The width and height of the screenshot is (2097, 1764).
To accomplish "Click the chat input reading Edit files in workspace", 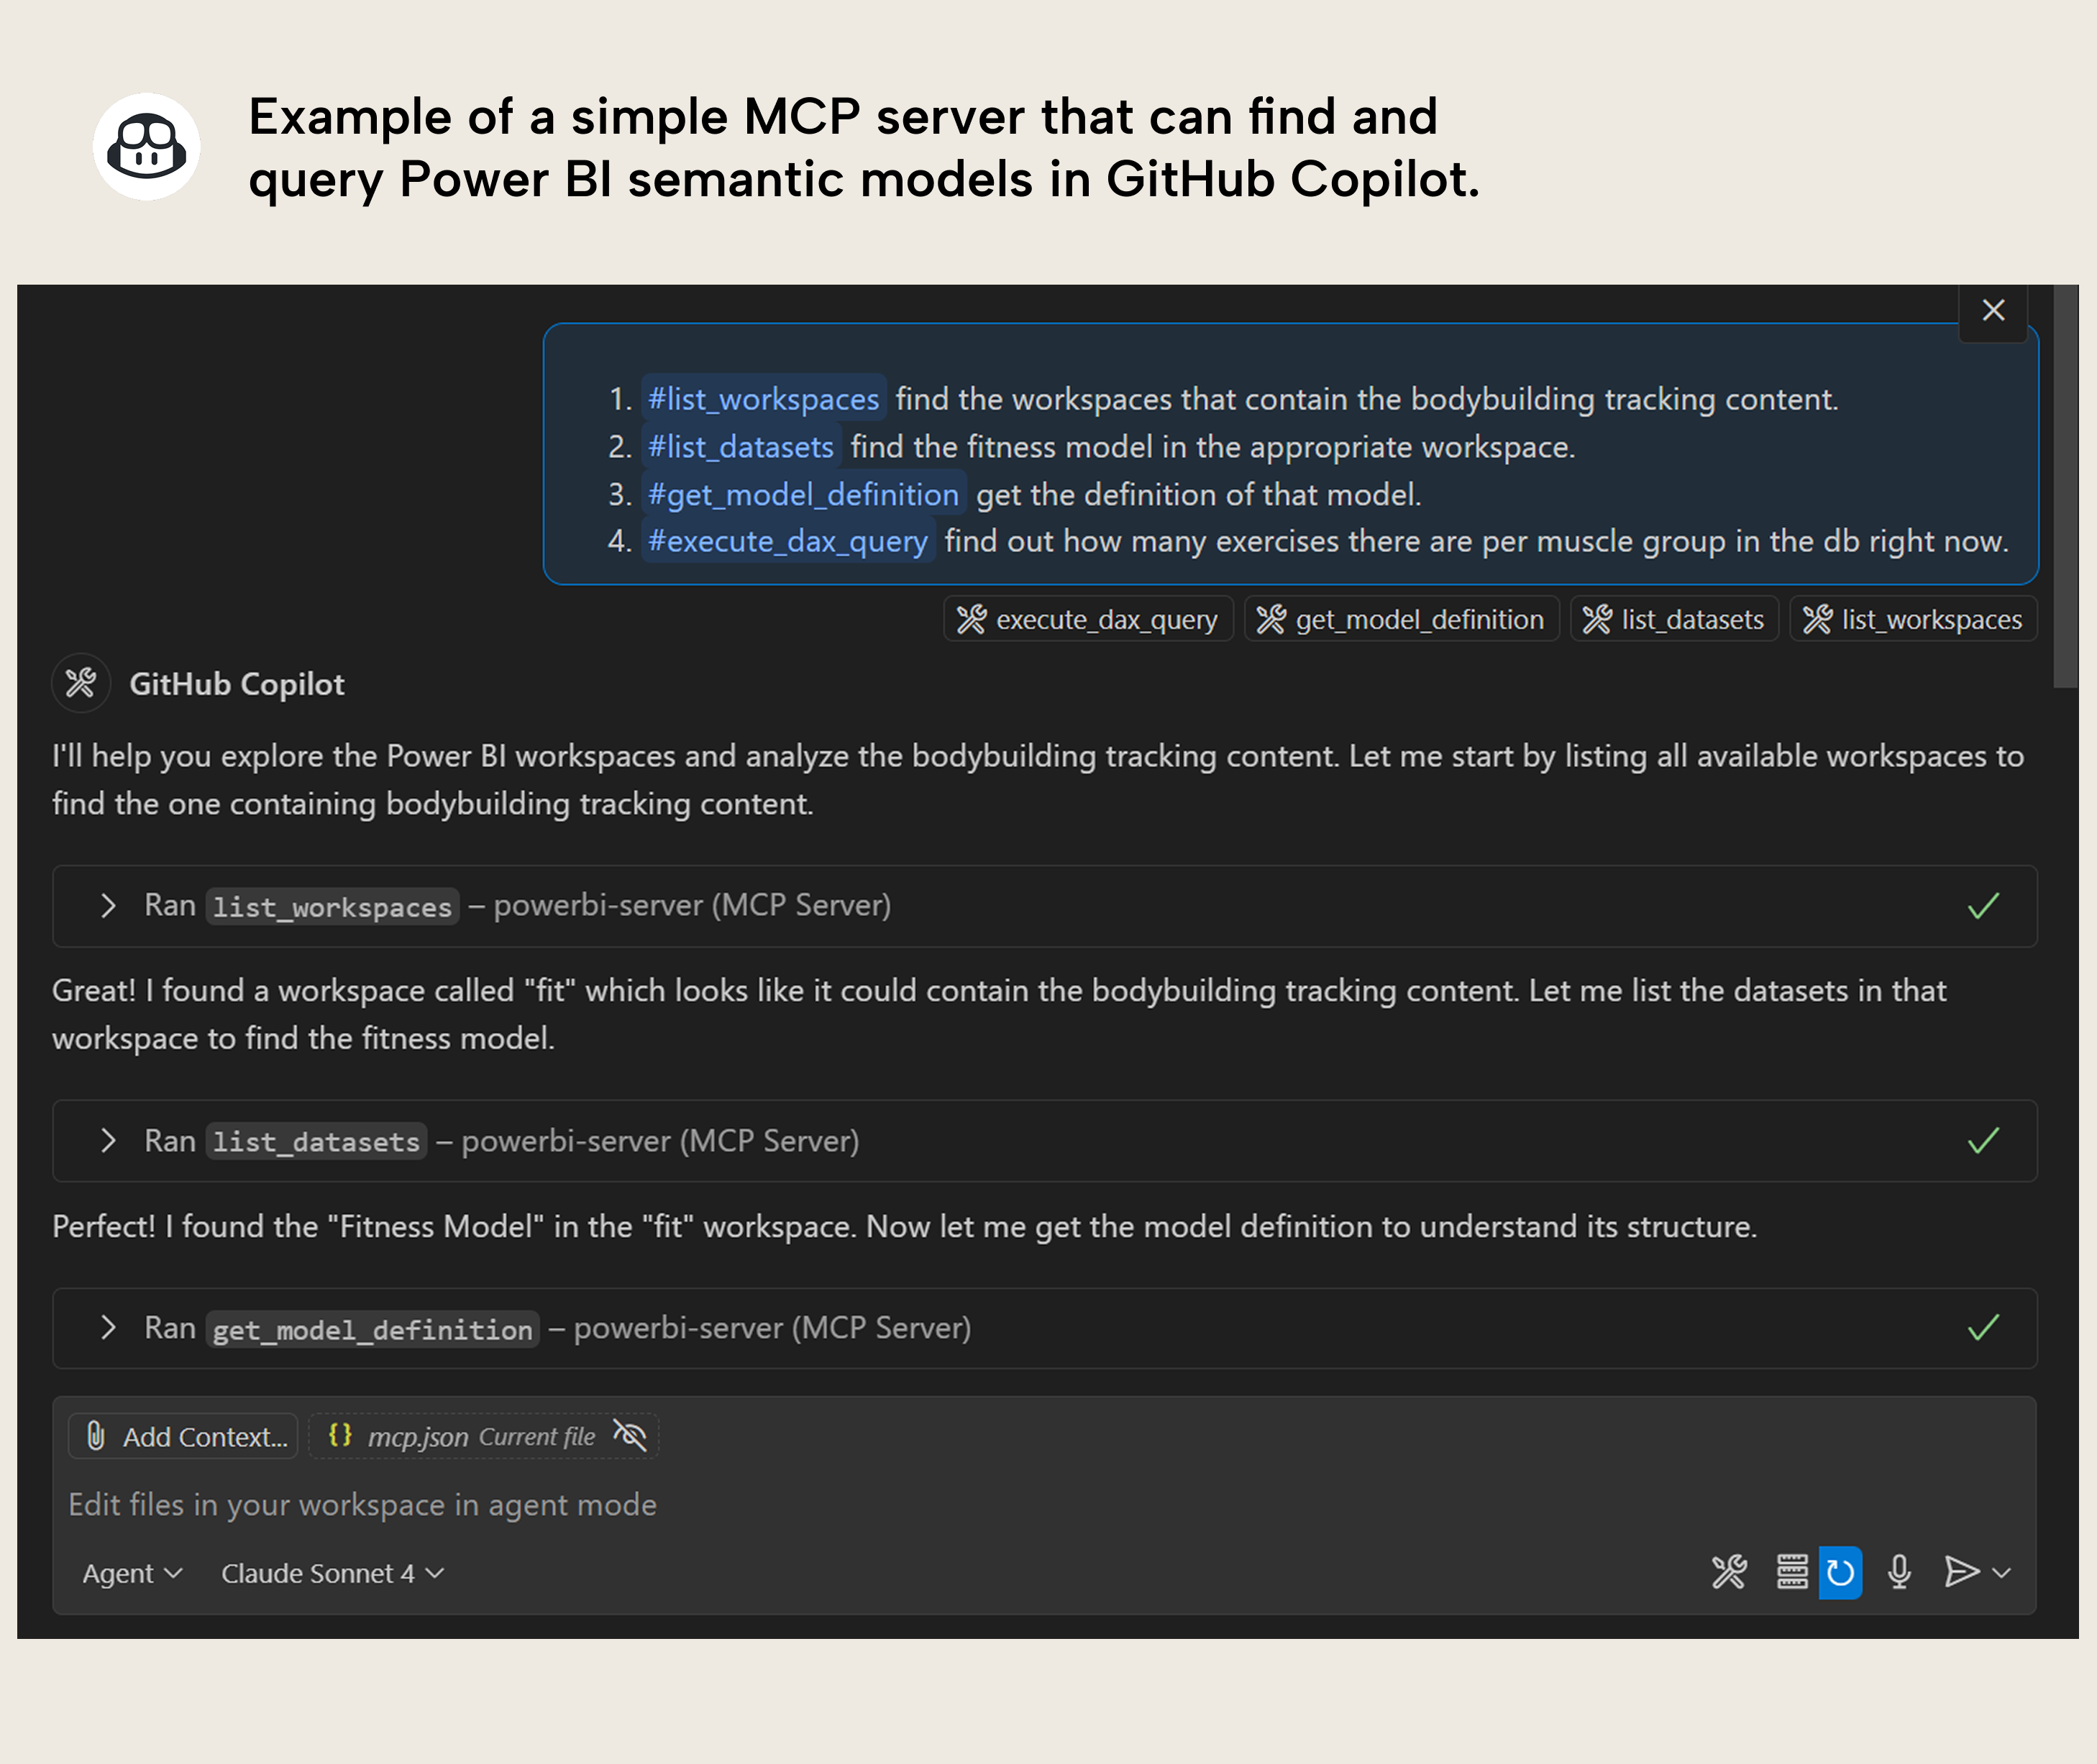I will coord(362,1504).
